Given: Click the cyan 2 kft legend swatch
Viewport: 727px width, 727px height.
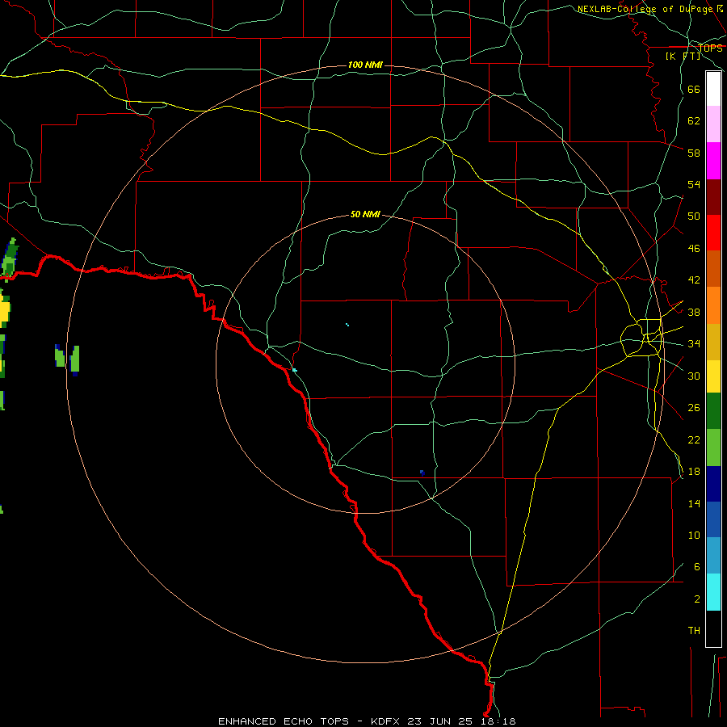Looking at the screenshot, I should [x=713, y=592].
